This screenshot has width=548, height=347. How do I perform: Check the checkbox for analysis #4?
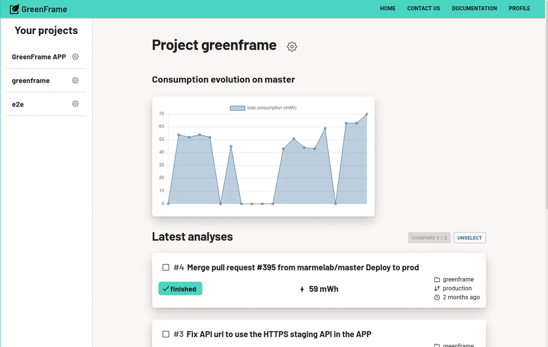pos(166,267)
